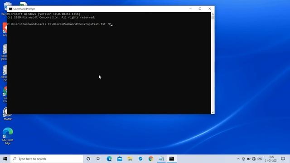Viewport: 290px width, 163px height.
Task: Click the Type here to search box
Action: point(47,159)
